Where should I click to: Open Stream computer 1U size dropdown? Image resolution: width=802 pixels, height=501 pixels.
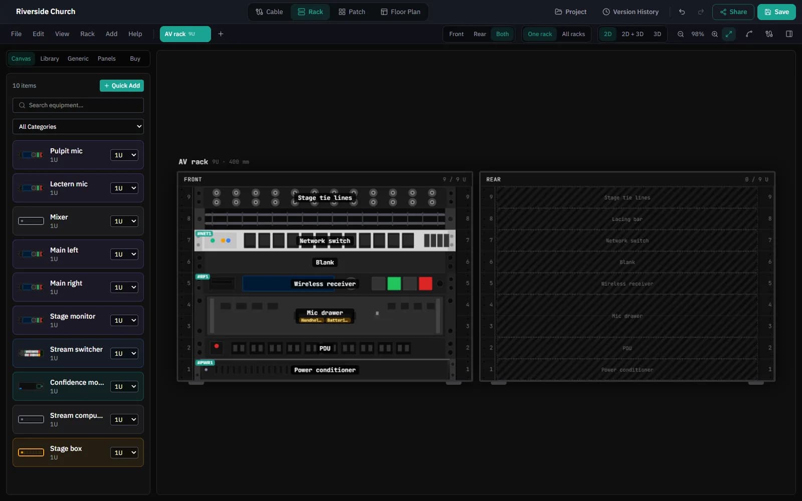(124, 420)
